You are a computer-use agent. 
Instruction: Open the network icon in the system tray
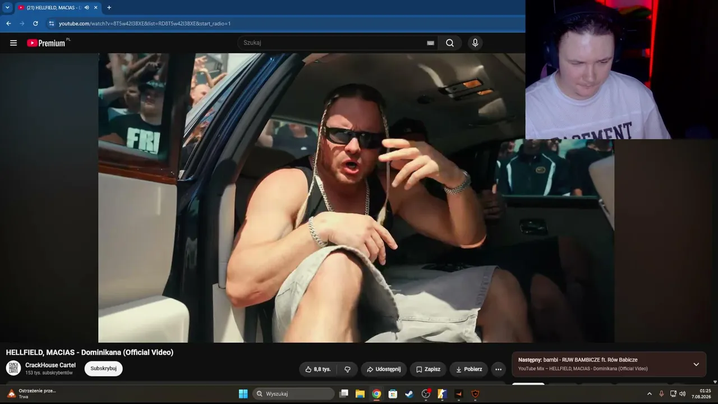tap(673, 394)
